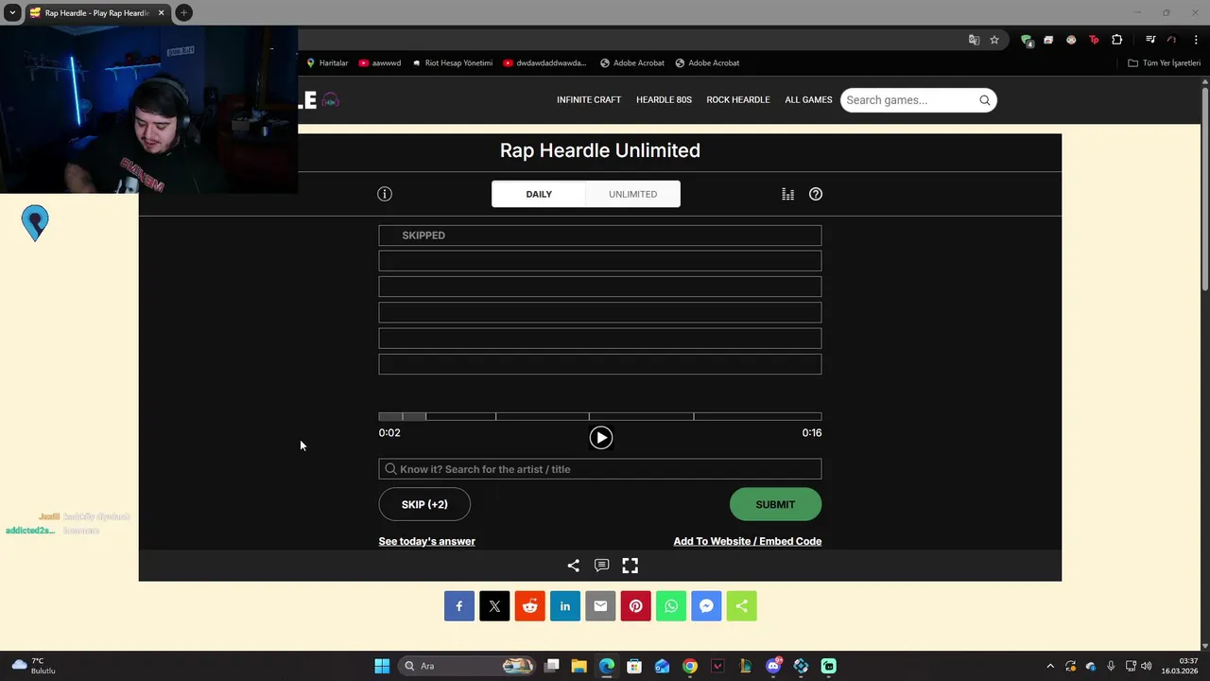Focus the artist / title search field
This screenshot has width=1210, height=681.
pyautogui.click(x=599, y=469)
